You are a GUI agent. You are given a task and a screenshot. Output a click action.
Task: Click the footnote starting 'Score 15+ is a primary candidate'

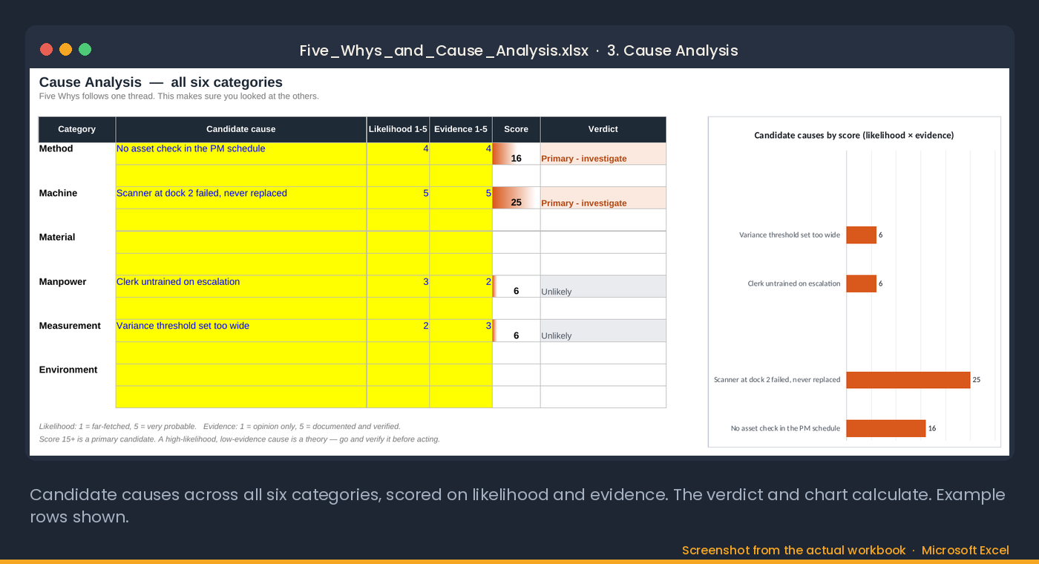click(x=239, y=439)
